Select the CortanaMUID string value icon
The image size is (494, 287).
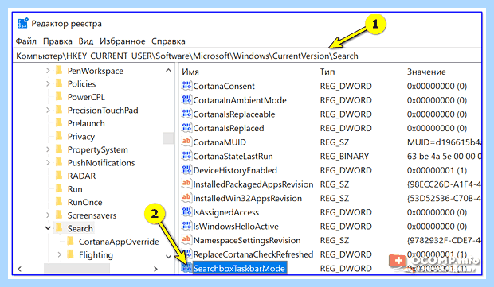click(186, 142)
